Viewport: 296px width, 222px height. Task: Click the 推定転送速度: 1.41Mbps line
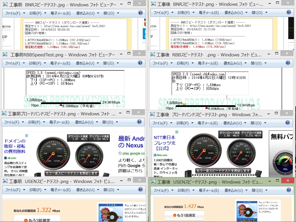198,47
